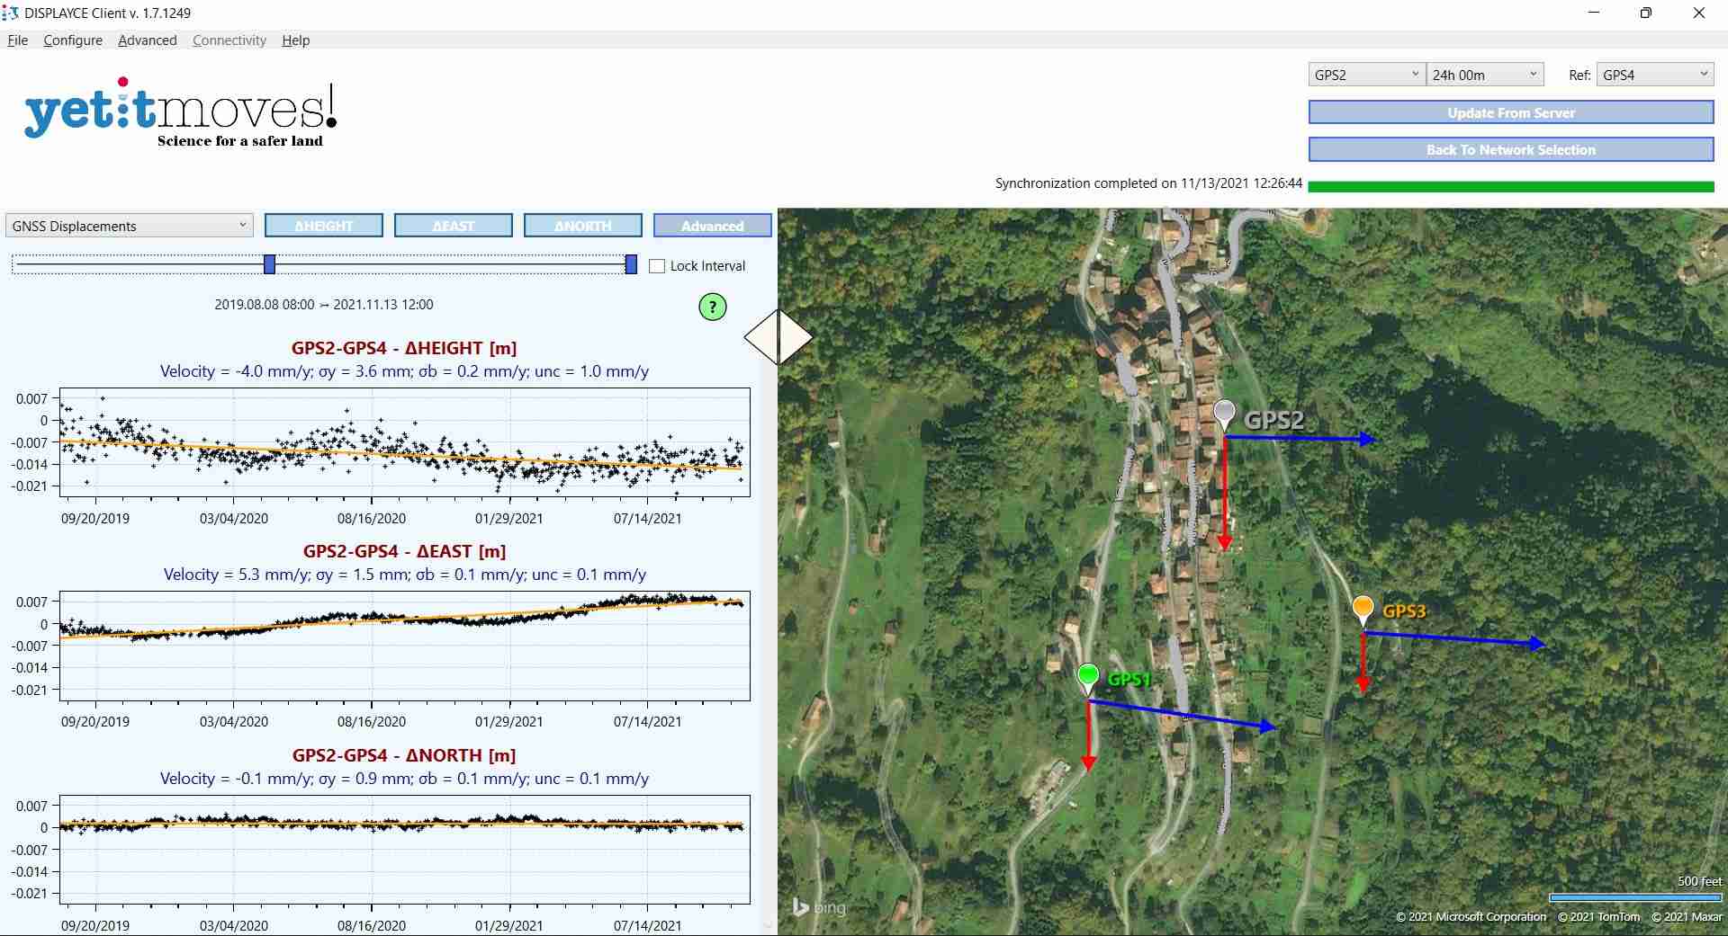Click Back To Network Selection button
Viewport: 1728px width, 936px height.
pyautogui.click(x=1511, y=149)
